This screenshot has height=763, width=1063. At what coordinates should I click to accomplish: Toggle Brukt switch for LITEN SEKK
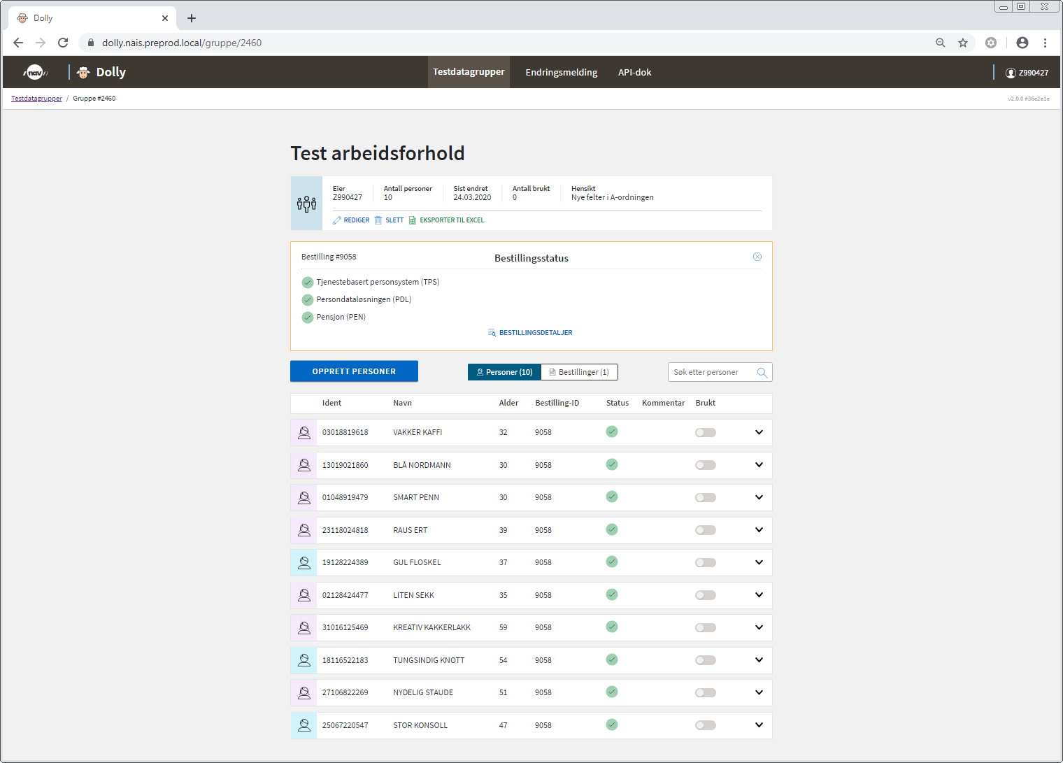click(x=706, y=595)
